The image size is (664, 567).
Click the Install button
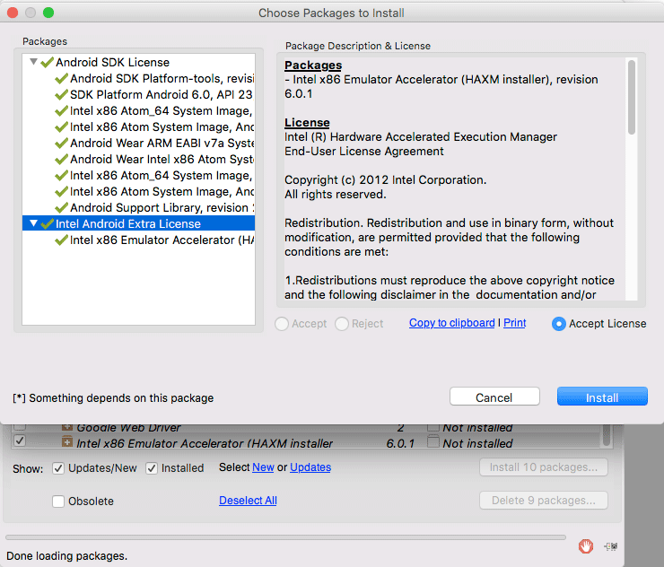602,397
